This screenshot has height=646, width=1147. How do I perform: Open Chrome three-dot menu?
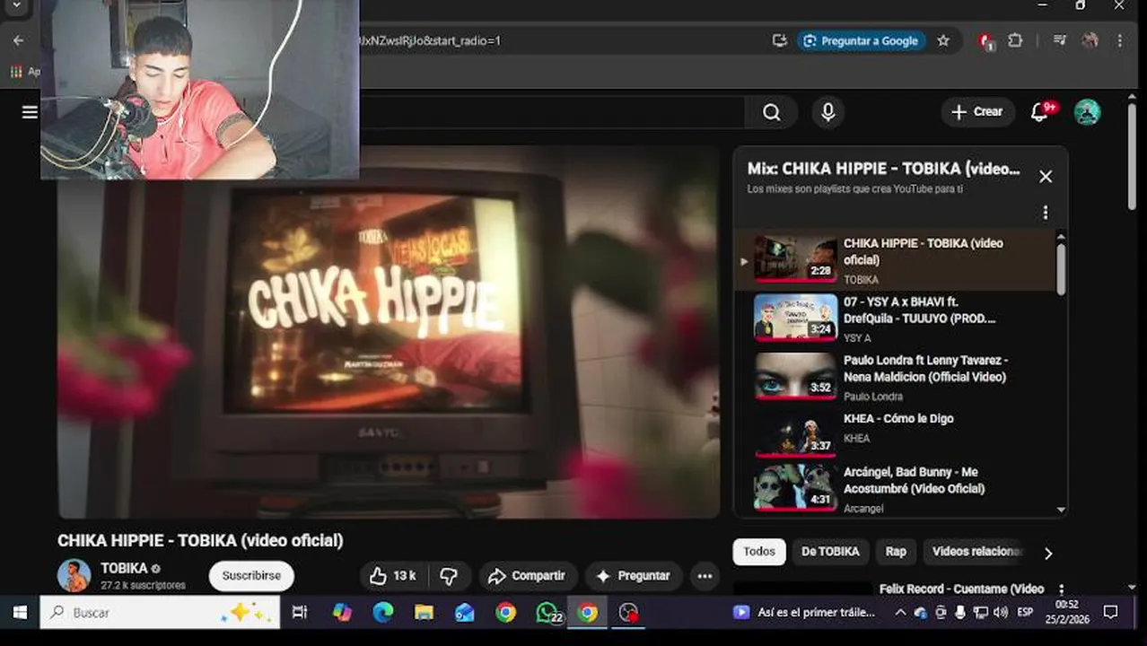point(1119,40)
